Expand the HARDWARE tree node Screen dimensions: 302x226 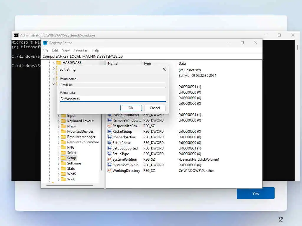click(x=54, y=63)
